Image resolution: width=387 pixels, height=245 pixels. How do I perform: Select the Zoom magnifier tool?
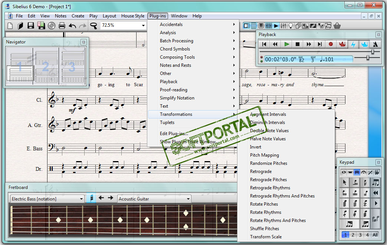(94, 26)
